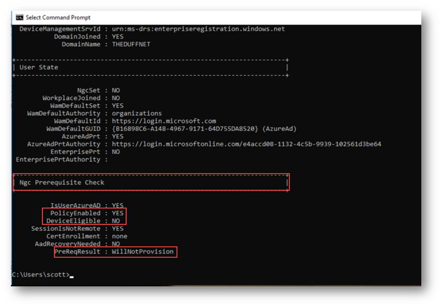Viewport: 443px width, 308px height.
Task: Click the WillNotProvision result value
Action: coord(143,252)
